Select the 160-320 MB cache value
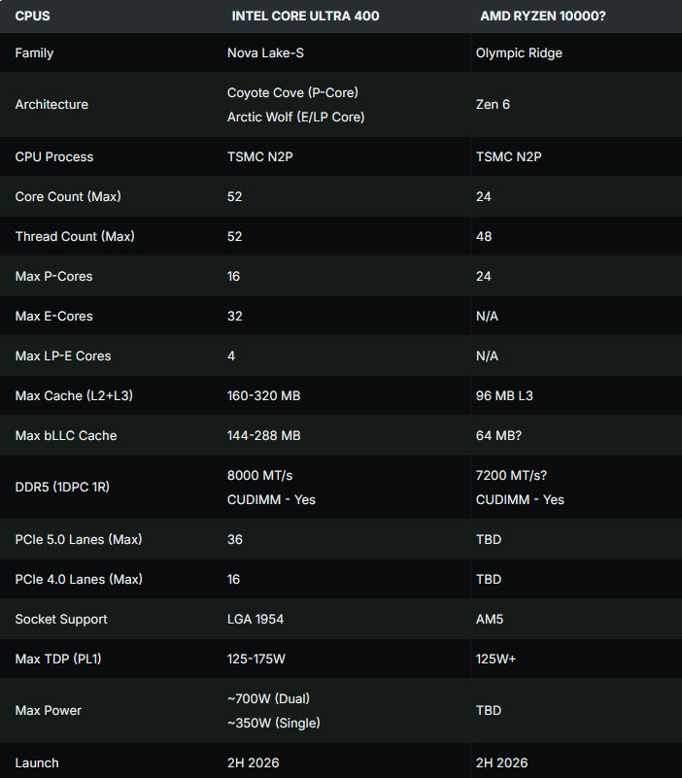 click(265, 396)
